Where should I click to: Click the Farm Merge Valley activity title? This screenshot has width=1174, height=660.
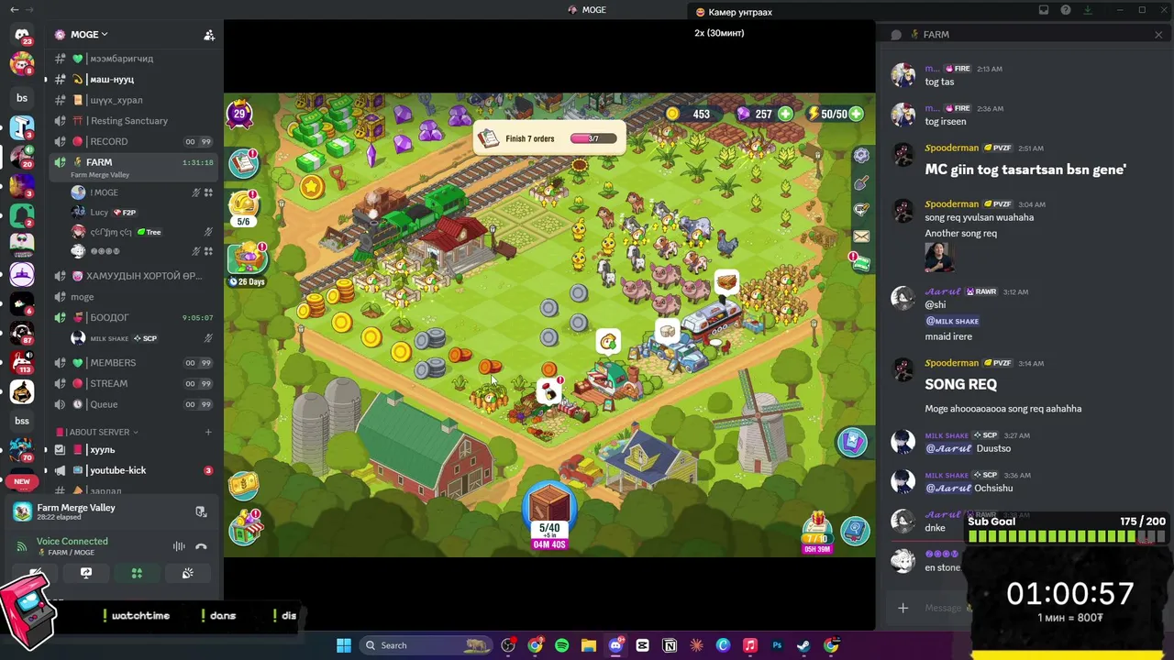pos(76,508)
